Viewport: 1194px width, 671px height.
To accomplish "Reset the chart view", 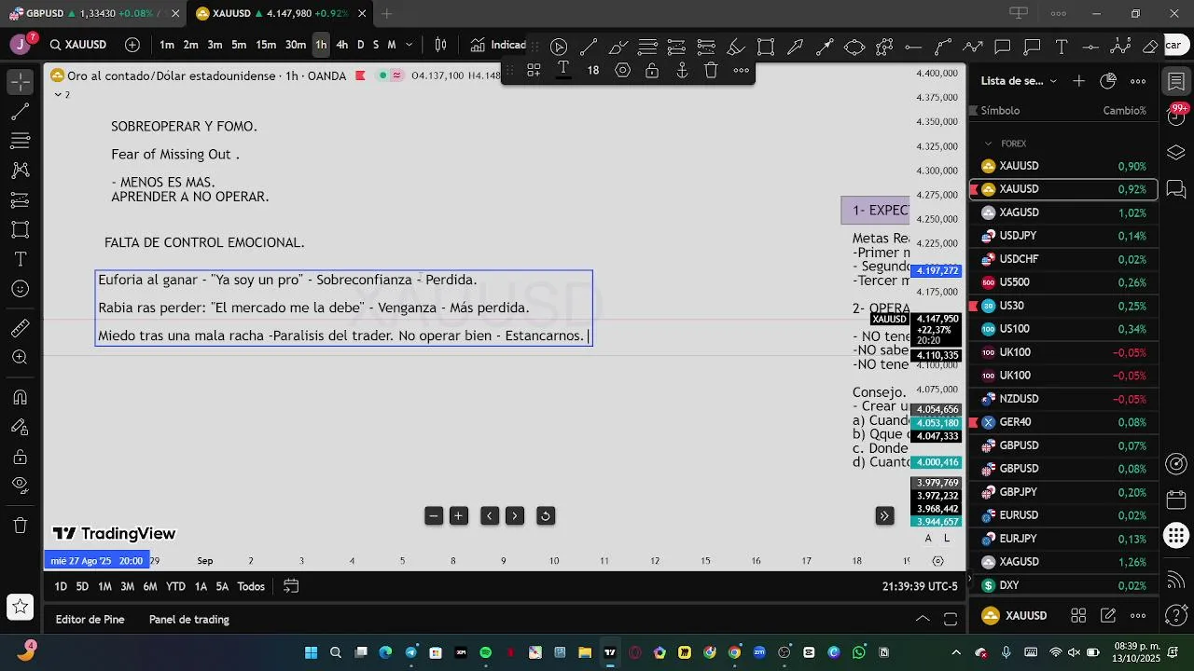I will (x=546, y=515).
